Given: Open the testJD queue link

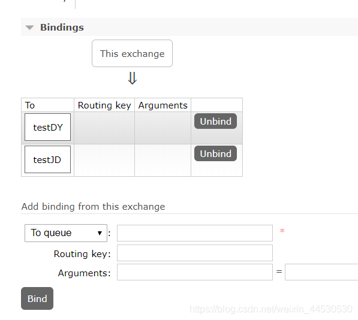Looking at the screenshot, I should 48,159.
